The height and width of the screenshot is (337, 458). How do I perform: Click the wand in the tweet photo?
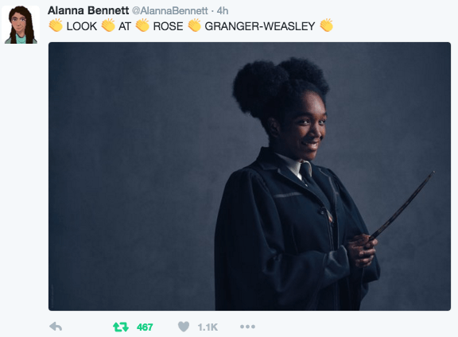coord(402,206)
